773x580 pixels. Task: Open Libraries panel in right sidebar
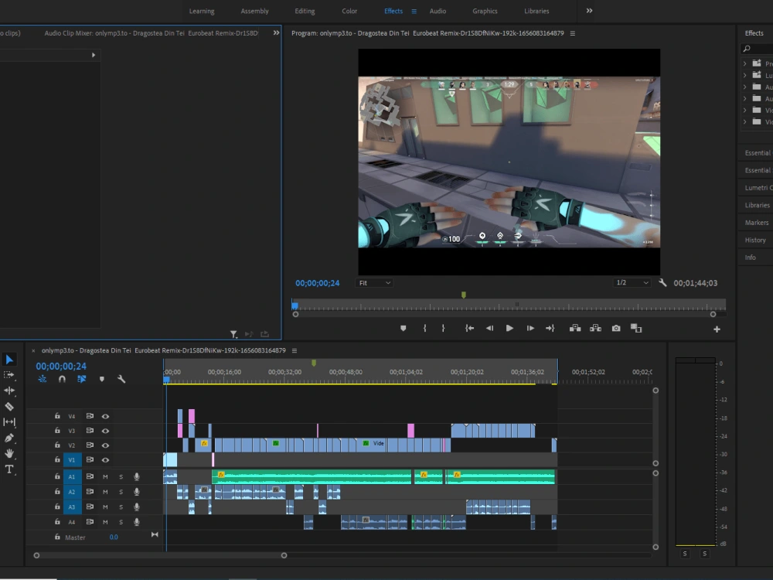[x=757, y=205]
